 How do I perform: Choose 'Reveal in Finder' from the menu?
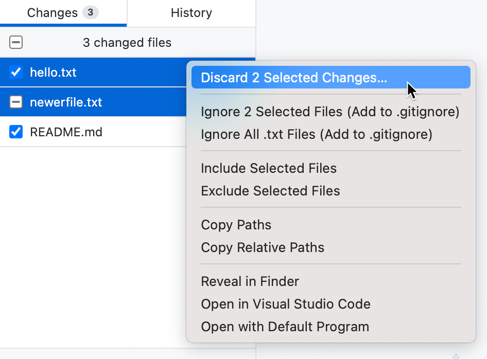coord(250,281)
